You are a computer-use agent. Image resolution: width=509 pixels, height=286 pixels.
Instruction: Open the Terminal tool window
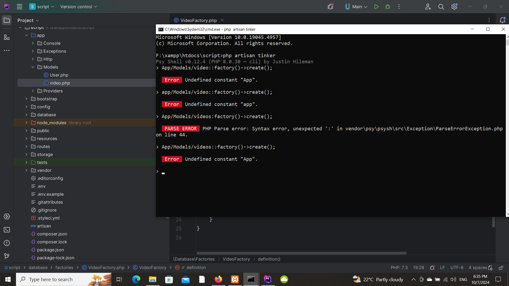tap(7, 230)
